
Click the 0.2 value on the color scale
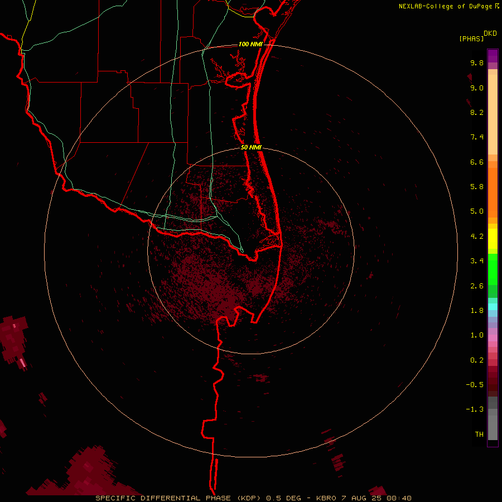pos(477,360)
